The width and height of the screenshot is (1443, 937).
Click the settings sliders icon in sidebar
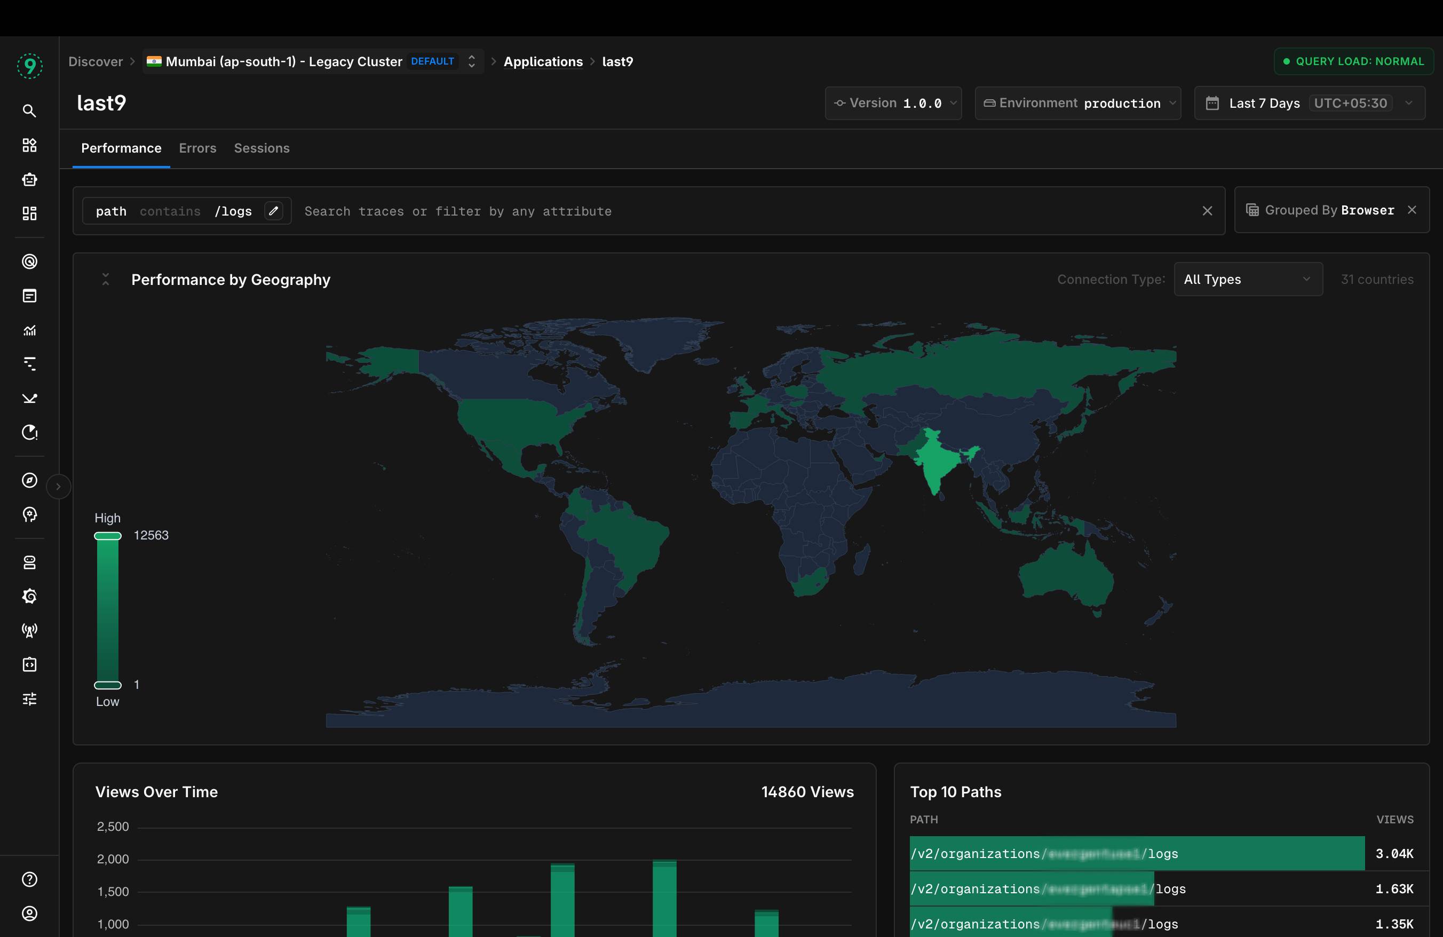tap(29, 699)
